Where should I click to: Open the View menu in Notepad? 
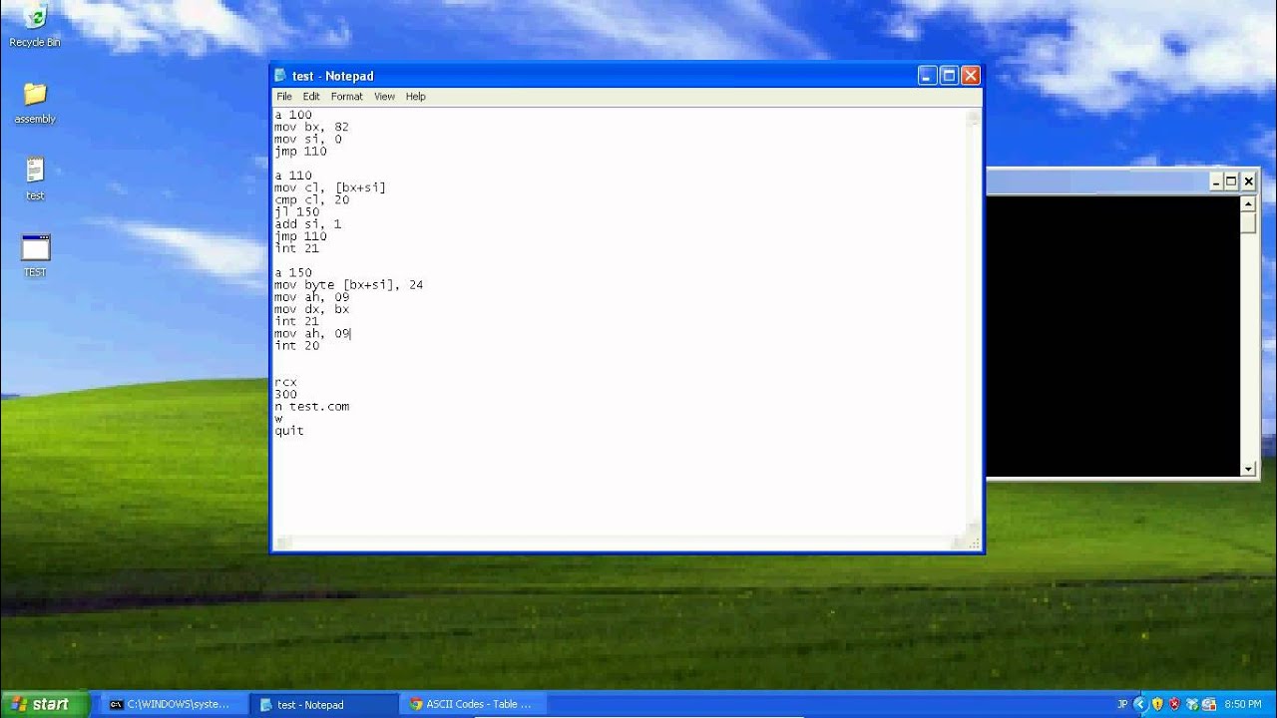click(x=384, y=97)
